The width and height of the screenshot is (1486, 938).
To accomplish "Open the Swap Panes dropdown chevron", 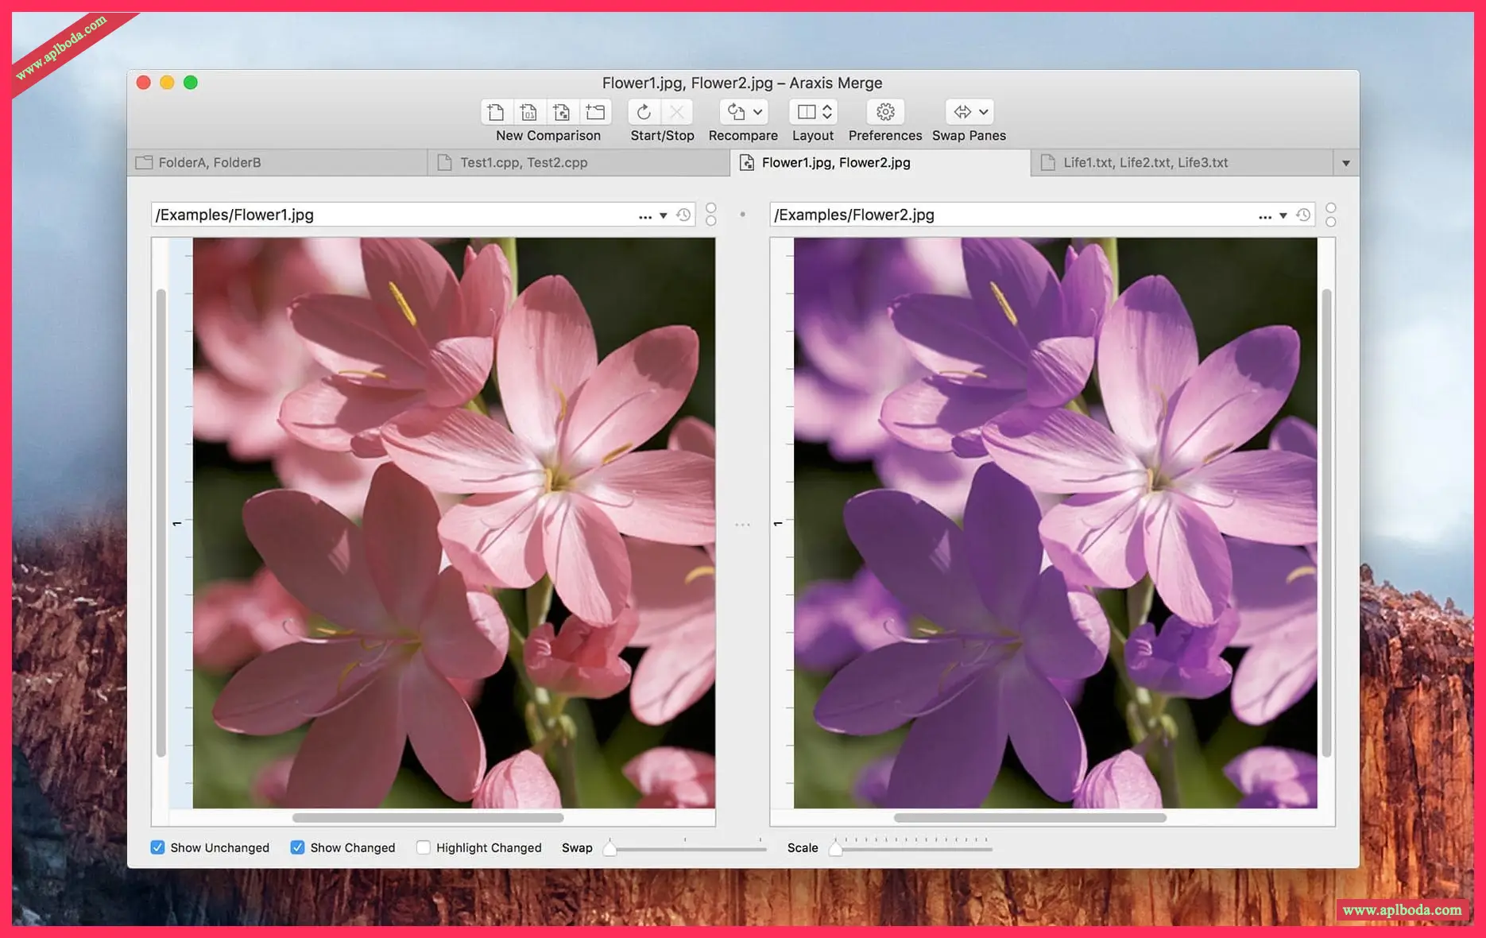I will coord(984,112).
